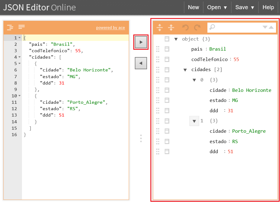Click the format/beautify JSON icon

click(10, 27)
